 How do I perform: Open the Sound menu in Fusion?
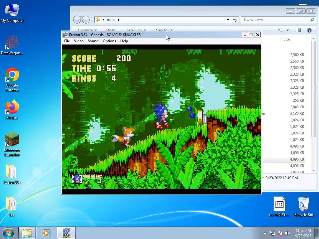93,41
